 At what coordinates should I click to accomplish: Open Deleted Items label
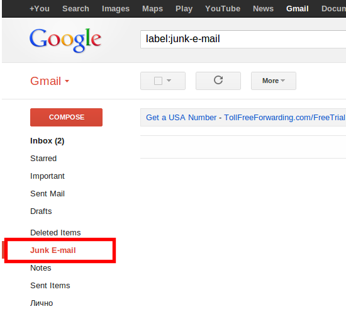pyautogui.click(x=55, y=233)
